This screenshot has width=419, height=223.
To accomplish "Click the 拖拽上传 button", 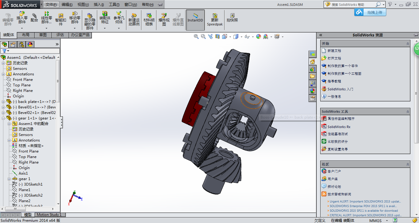I will tap(370, 12).
